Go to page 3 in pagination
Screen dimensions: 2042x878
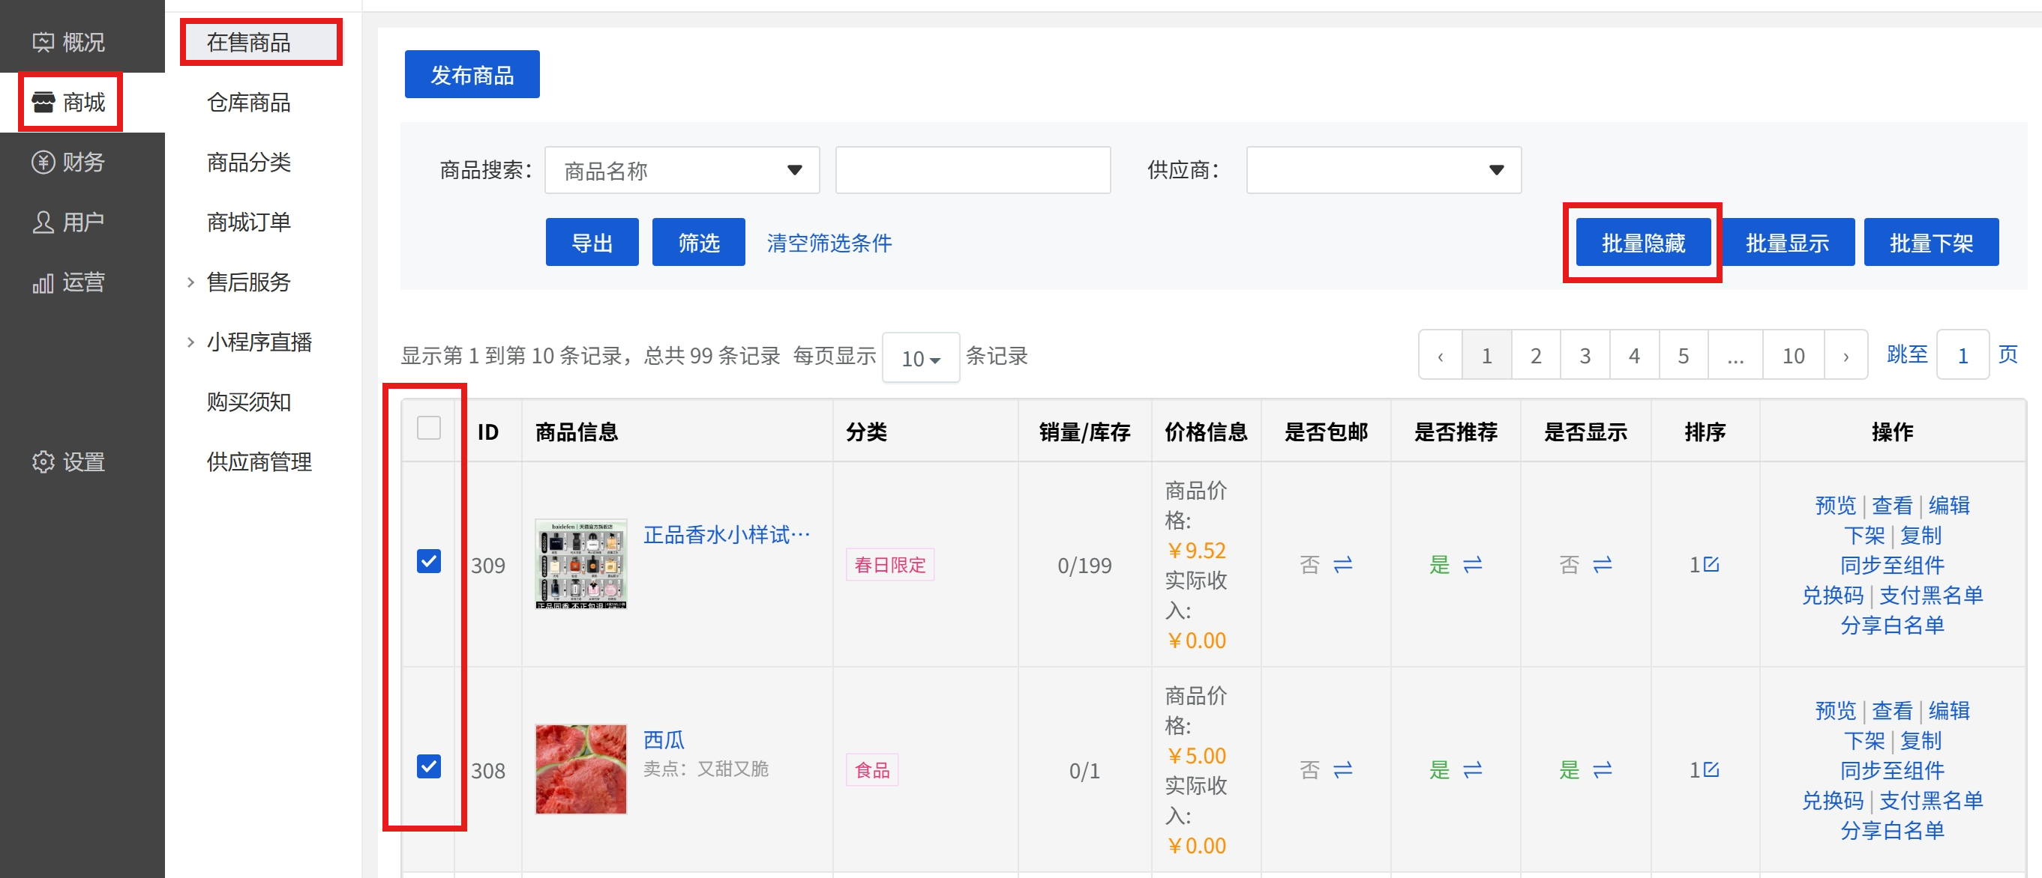[x=1584, y=357]
